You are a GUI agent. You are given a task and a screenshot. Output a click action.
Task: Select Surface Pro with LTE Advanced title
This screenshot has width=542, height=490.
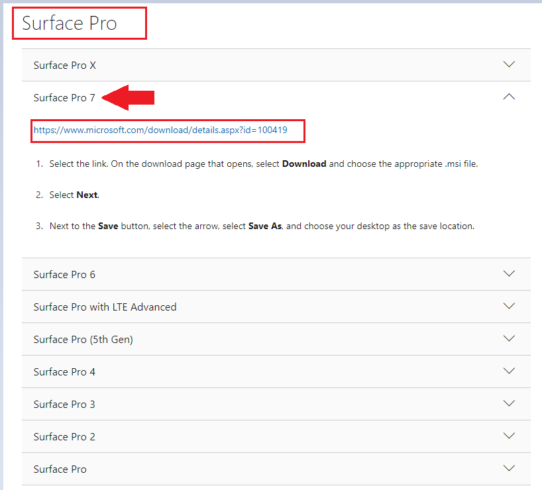(105, 307)
